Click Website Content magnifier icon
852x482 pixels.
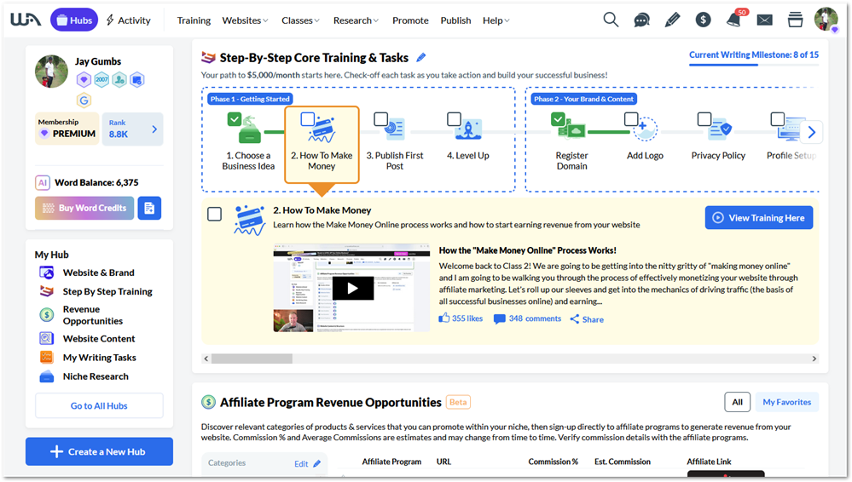47,339
